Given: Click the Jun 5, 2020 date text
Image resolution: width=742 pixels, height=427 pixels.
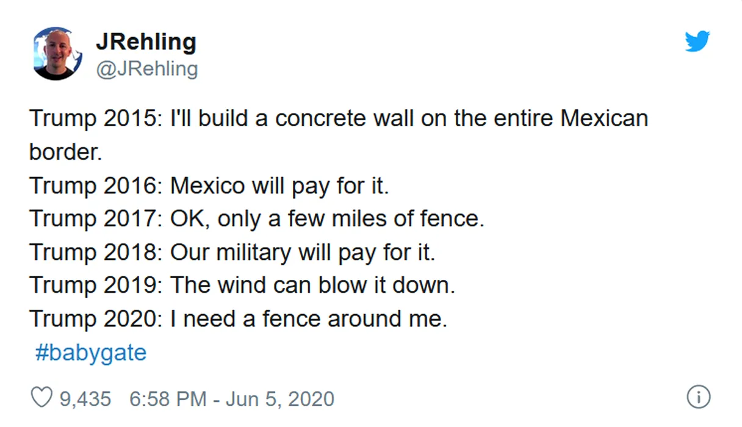Looking at the screenshot, I should click(280, 399).
